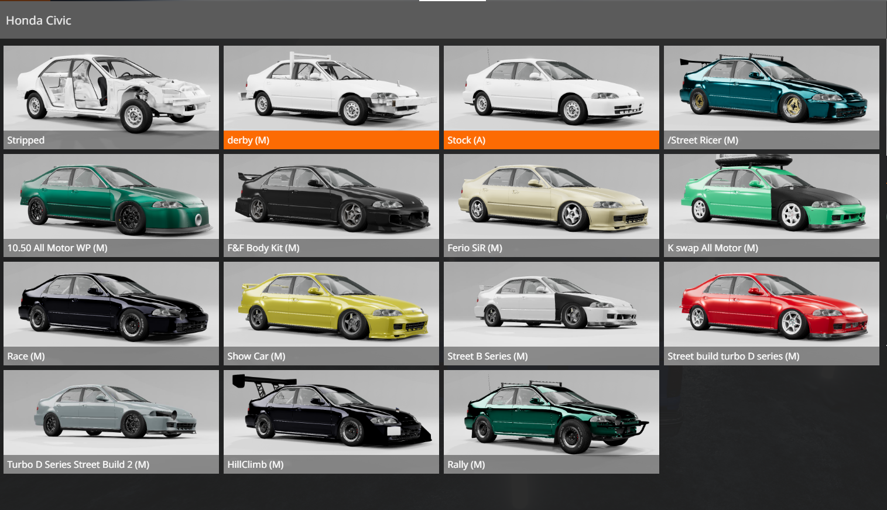Screen dimensions: 887x510
Task: Open the /Street Ricer (M) configuration
Action: (x=772, y=97)
